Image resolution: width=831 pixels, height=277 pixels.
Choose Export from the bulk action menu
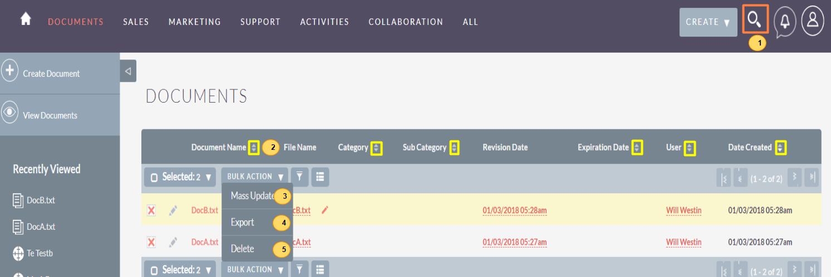click(243, 222)
